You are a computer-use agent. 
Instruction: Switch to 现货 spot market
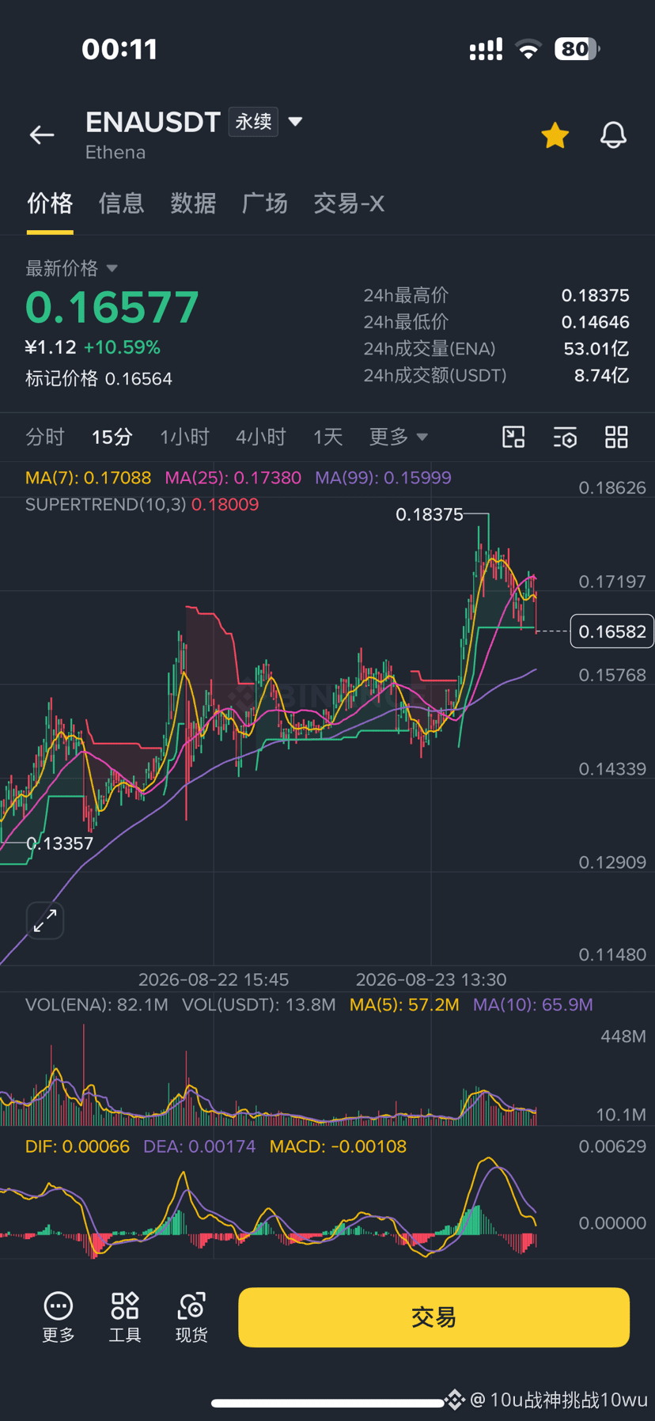(191, 1317)
